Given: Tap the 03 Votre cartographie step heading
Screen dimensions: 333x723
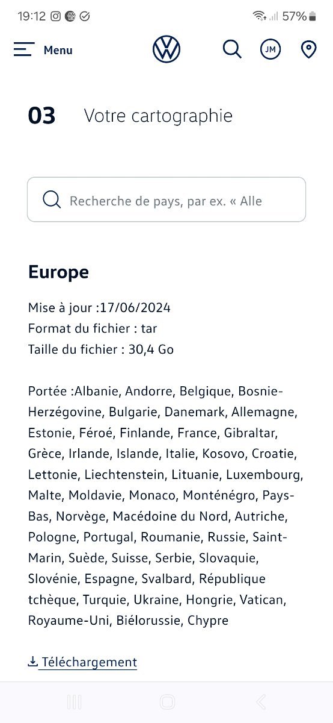Looking at the screenshot, I should pos(130,116).
